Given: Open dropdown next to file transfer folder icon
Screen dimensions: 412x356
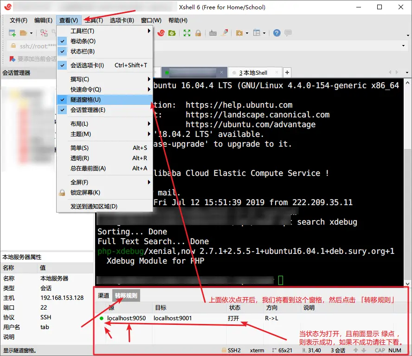Looking at the screenshot, I should tap(247, 33).
